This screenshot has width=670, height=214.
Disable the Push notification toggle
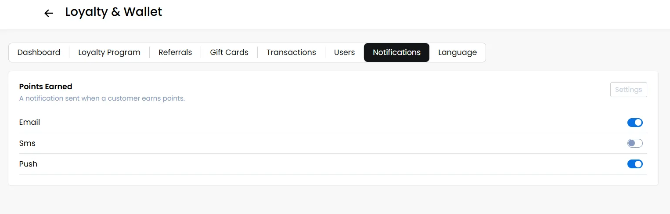pos(635,164)
